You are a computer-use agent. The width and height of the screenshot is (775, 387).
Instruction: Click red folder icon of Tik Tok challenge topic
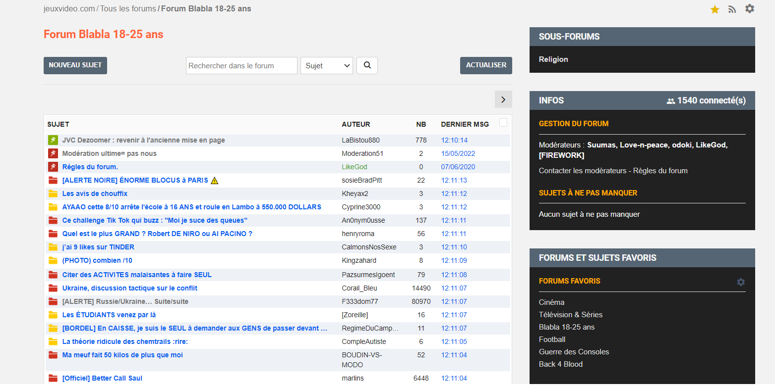53,220
